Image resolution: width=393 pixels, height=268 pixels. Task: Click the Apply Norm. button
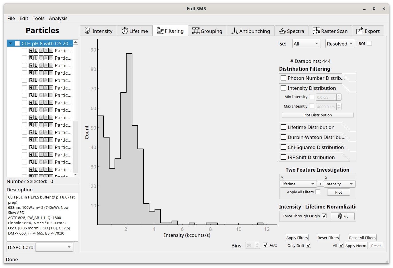[356, 246]
